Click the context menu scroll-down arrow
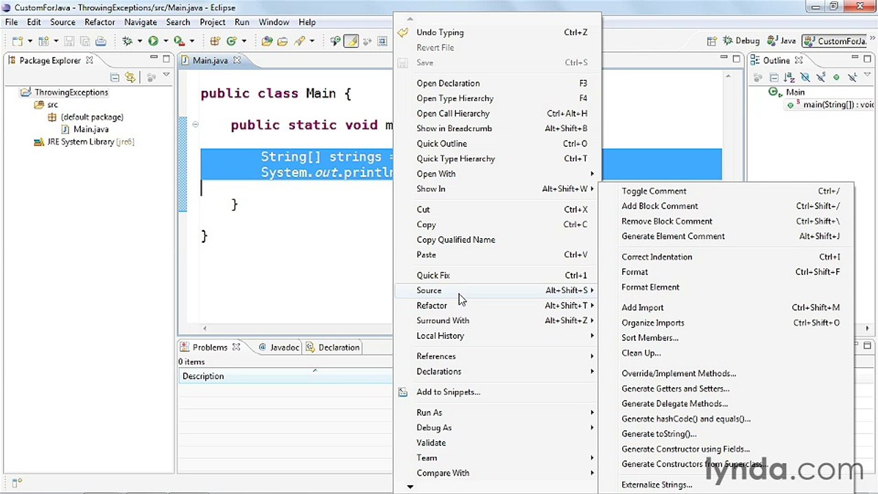The image size is (878, 494). pyautogui.click(x=410, y=487)
